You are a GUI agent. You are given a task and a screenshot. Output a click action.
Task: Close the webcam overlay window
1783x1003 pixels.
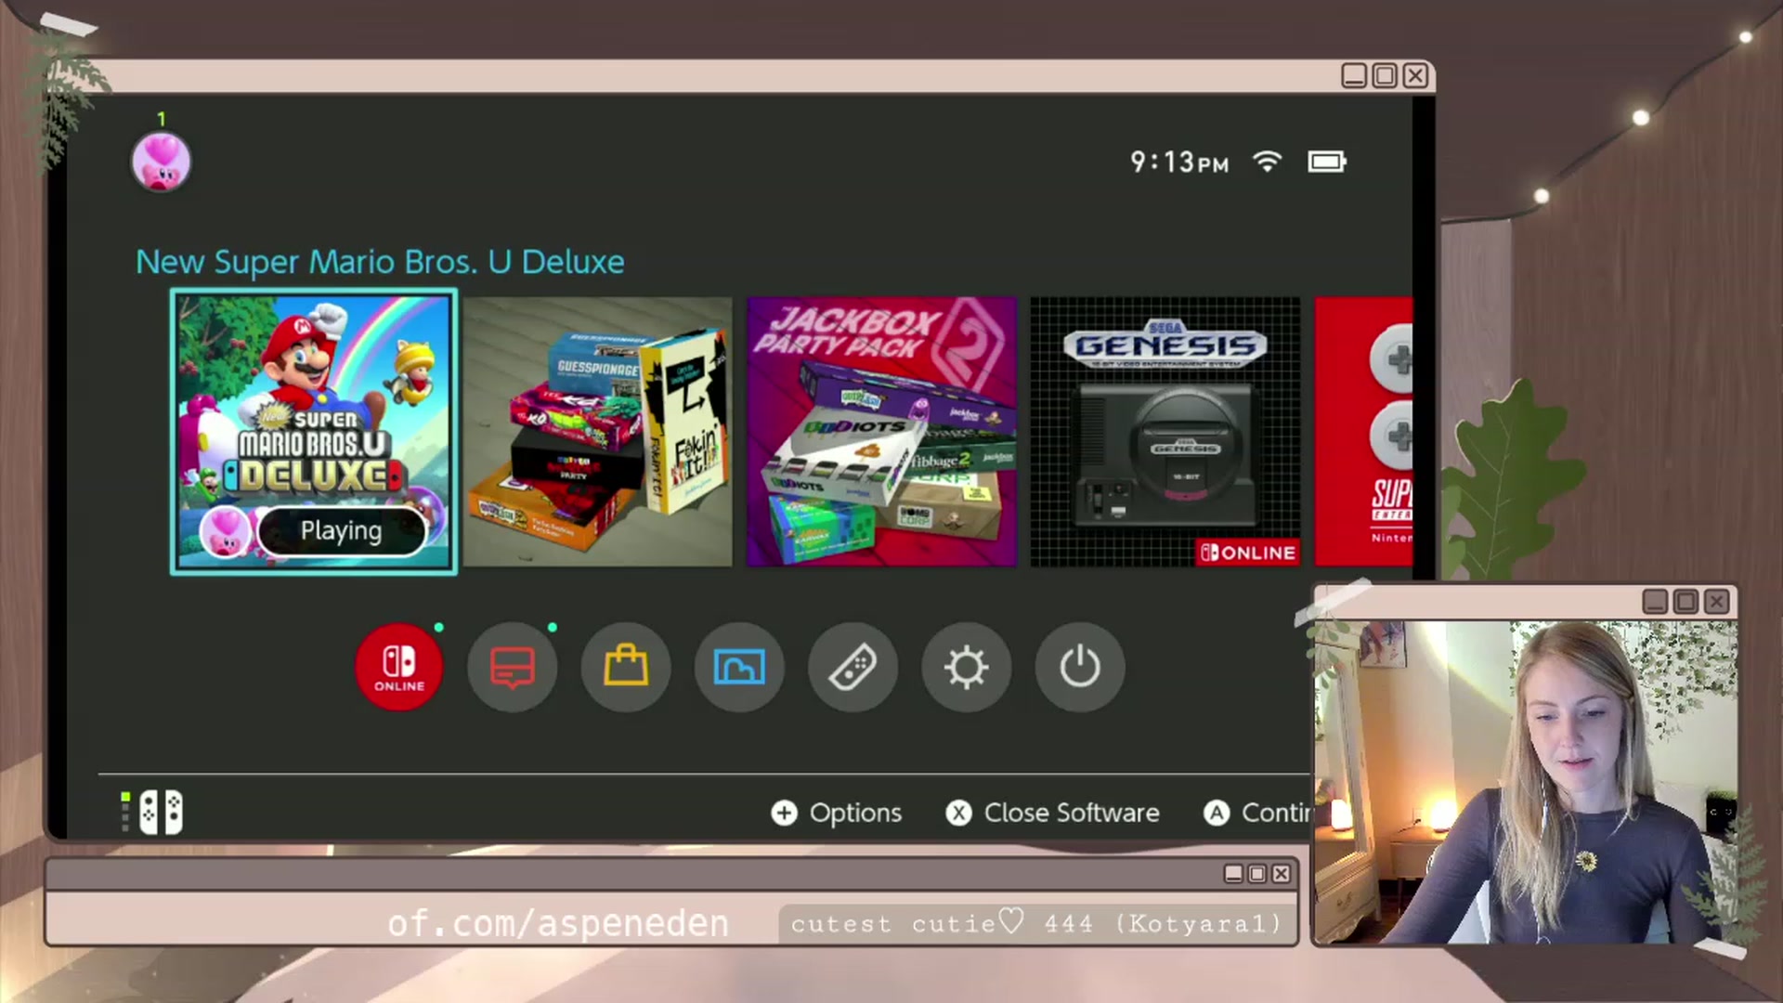pos(1717,602)
